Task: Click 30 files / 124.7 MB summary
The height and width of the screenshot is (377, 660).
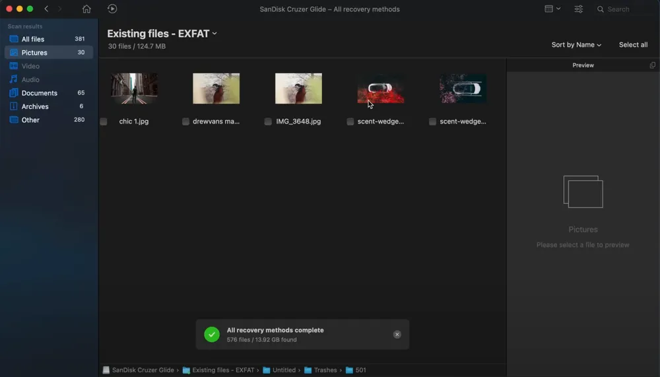Action: [137, 46]
